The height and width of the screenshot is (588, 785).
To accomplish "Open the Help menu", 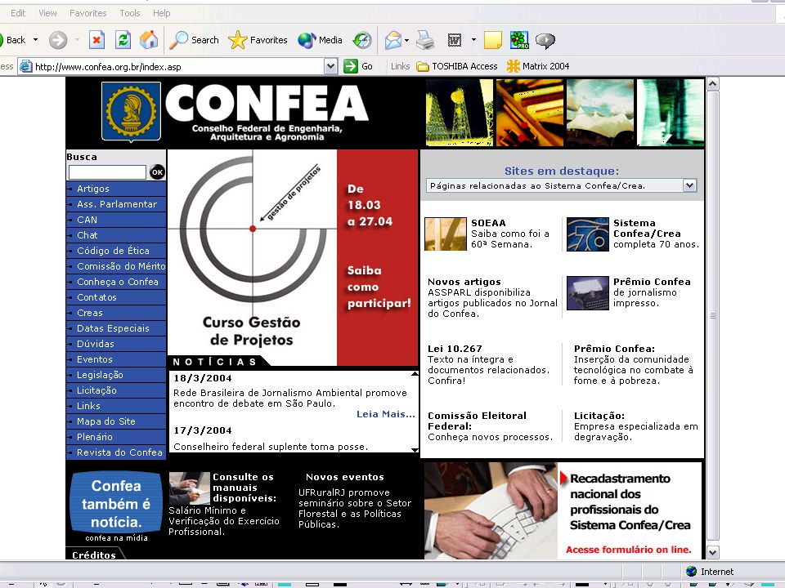I will [161, 13].
